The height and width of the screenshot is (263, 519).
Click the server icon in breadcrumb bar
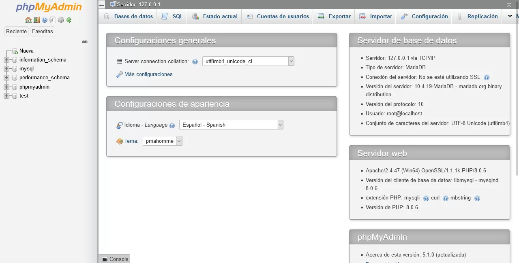[113, 4]
